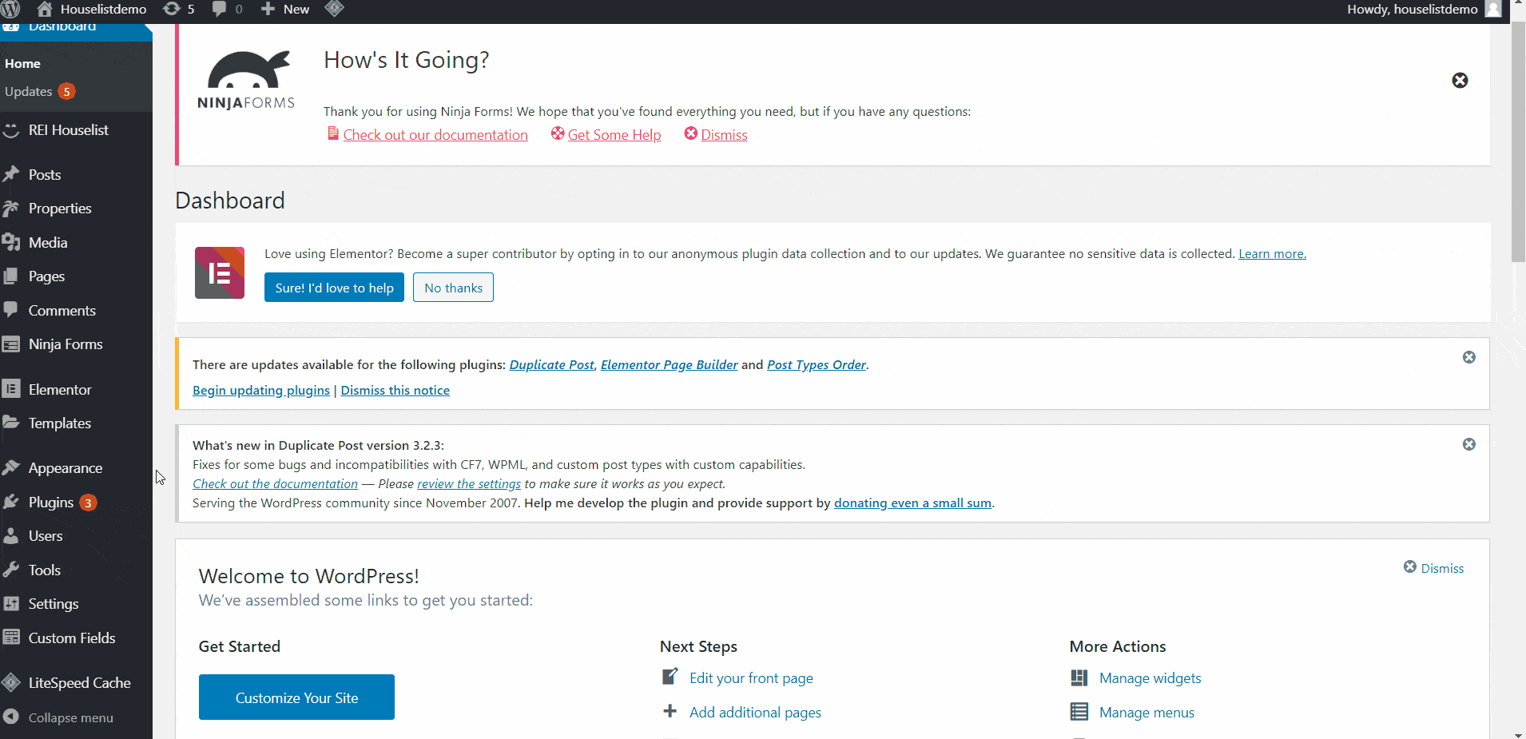Click the Users icon in sidebar
Image resolution: width=1526 pixels, height=739 pixels.
(x=11, y=536)
